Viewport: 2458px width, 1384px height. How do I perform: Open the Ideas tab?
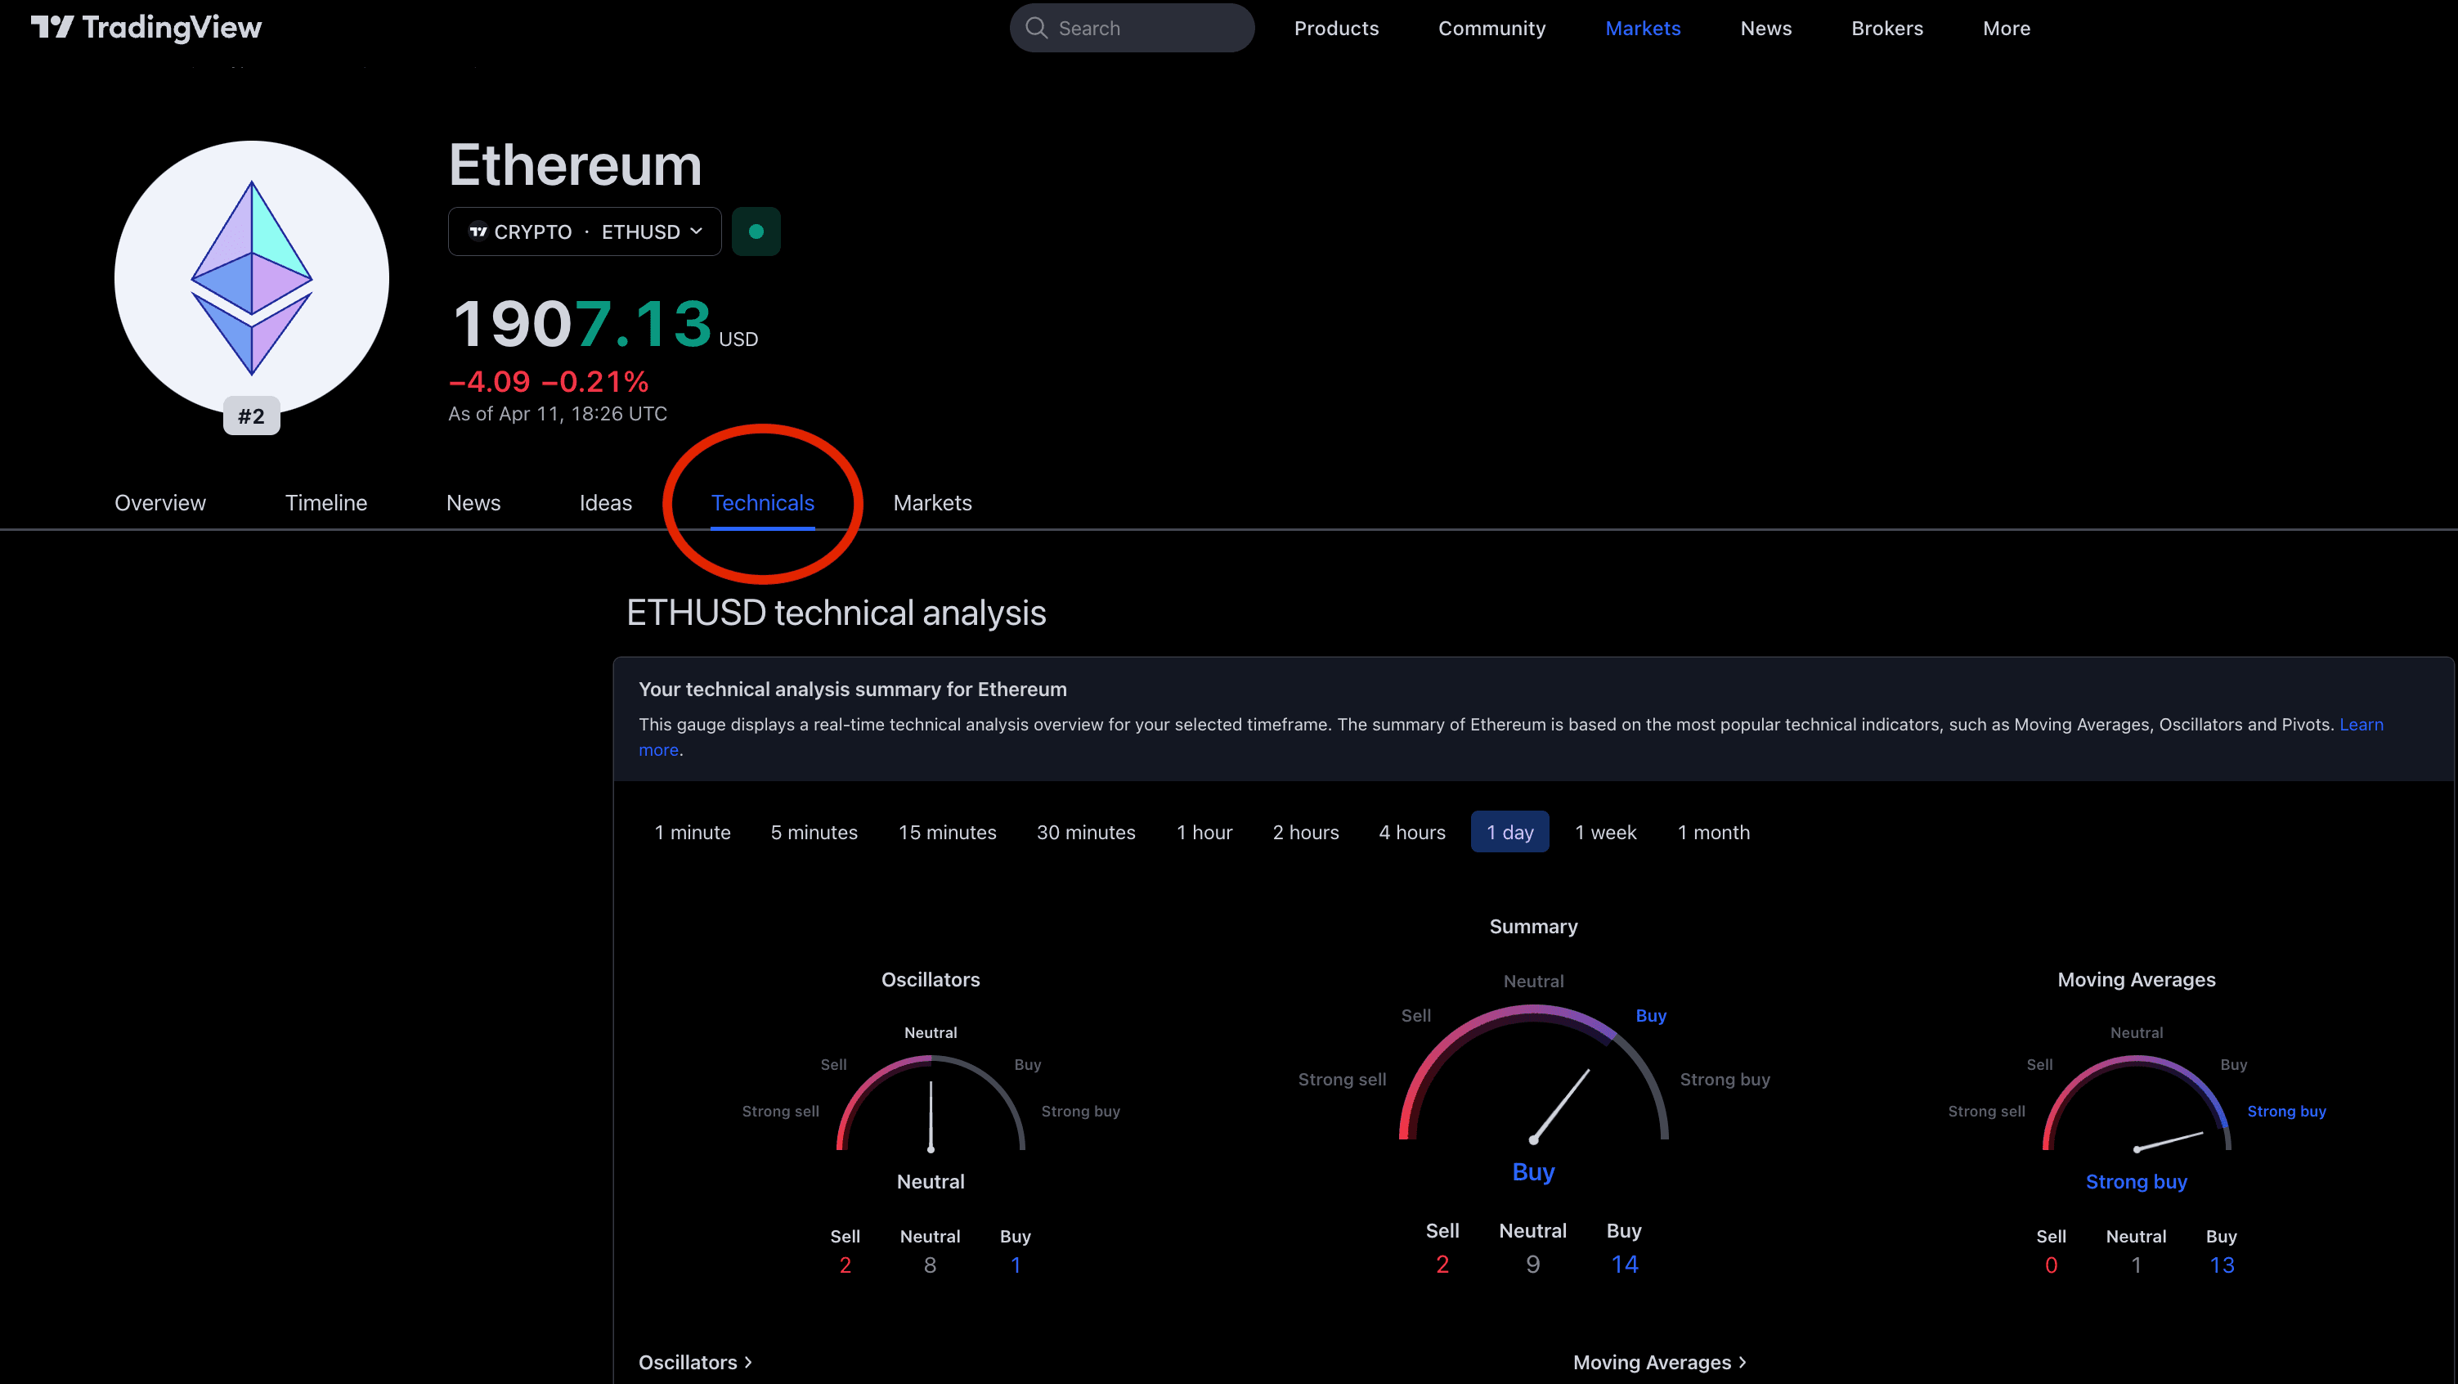605,503
